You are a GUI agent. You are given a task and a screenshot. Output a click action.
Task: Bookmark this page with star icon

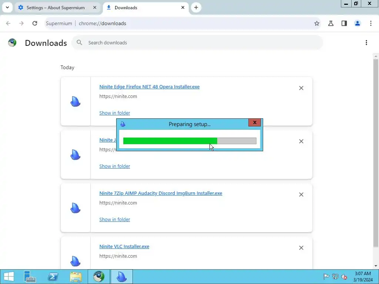pos(317,23)
